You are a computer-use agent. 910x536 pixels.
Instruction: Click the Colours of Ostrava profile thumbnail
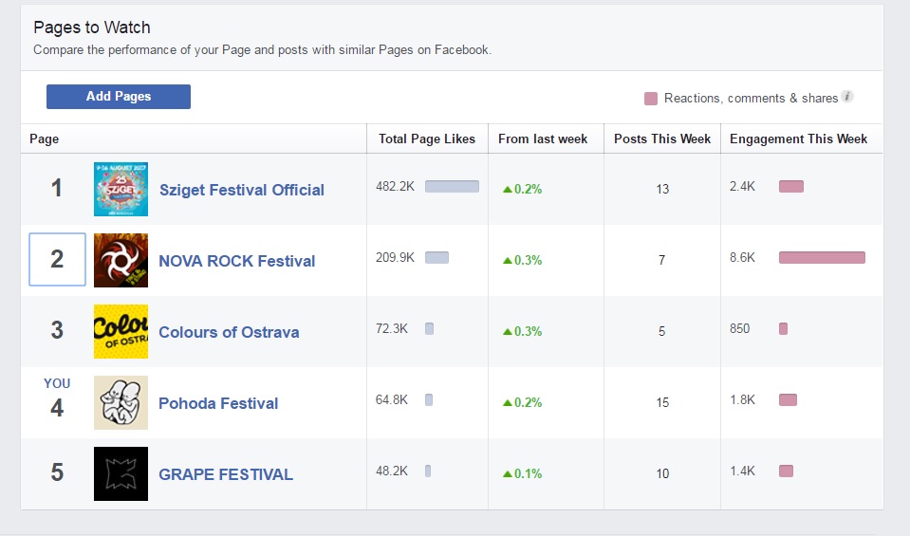[x=121, y=331]
